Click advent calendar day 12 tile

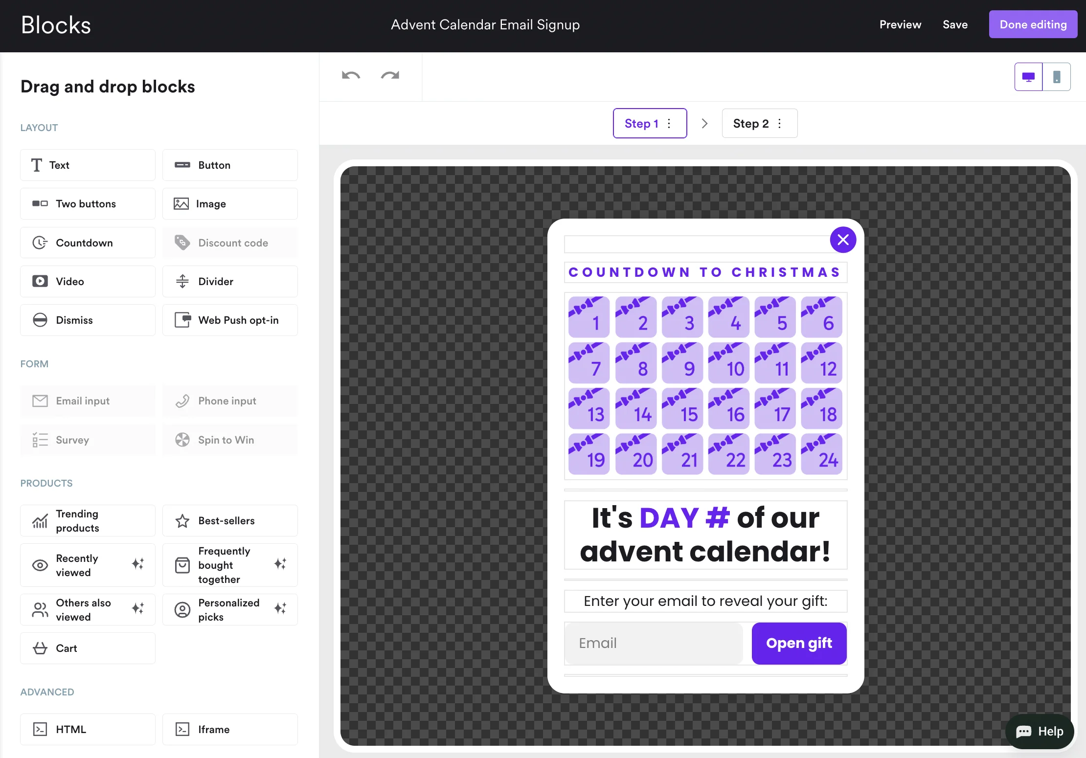coord(822,363)
